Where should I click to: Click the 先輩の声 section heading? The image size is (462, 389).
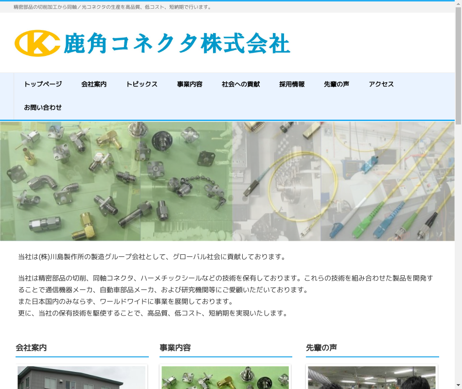coord(321,348)
